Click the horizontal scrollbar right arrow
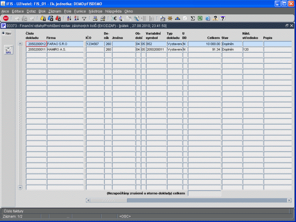Viewport: 296px width, 222px height. coord(289,200)
